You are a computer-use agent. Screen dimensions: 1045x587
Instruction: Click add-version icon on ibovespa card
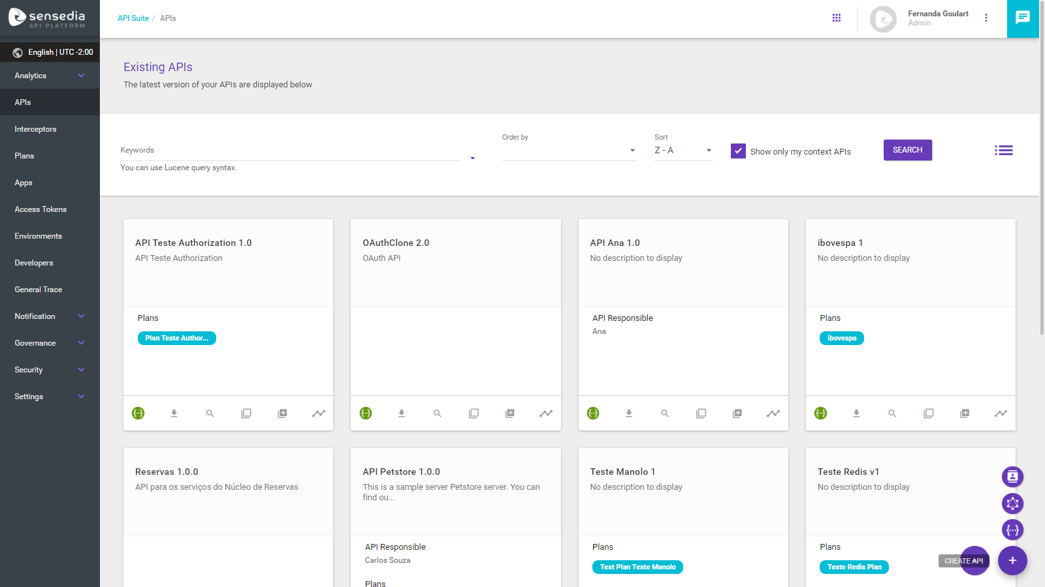(x=965, y=414)
